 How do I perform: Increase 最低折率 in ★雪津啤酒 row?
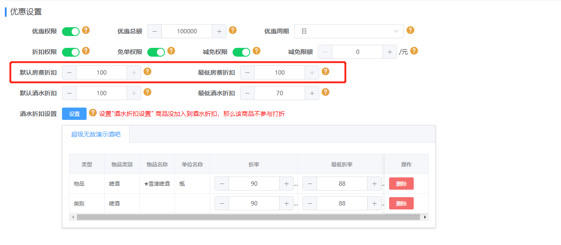[x=374, y=184]
